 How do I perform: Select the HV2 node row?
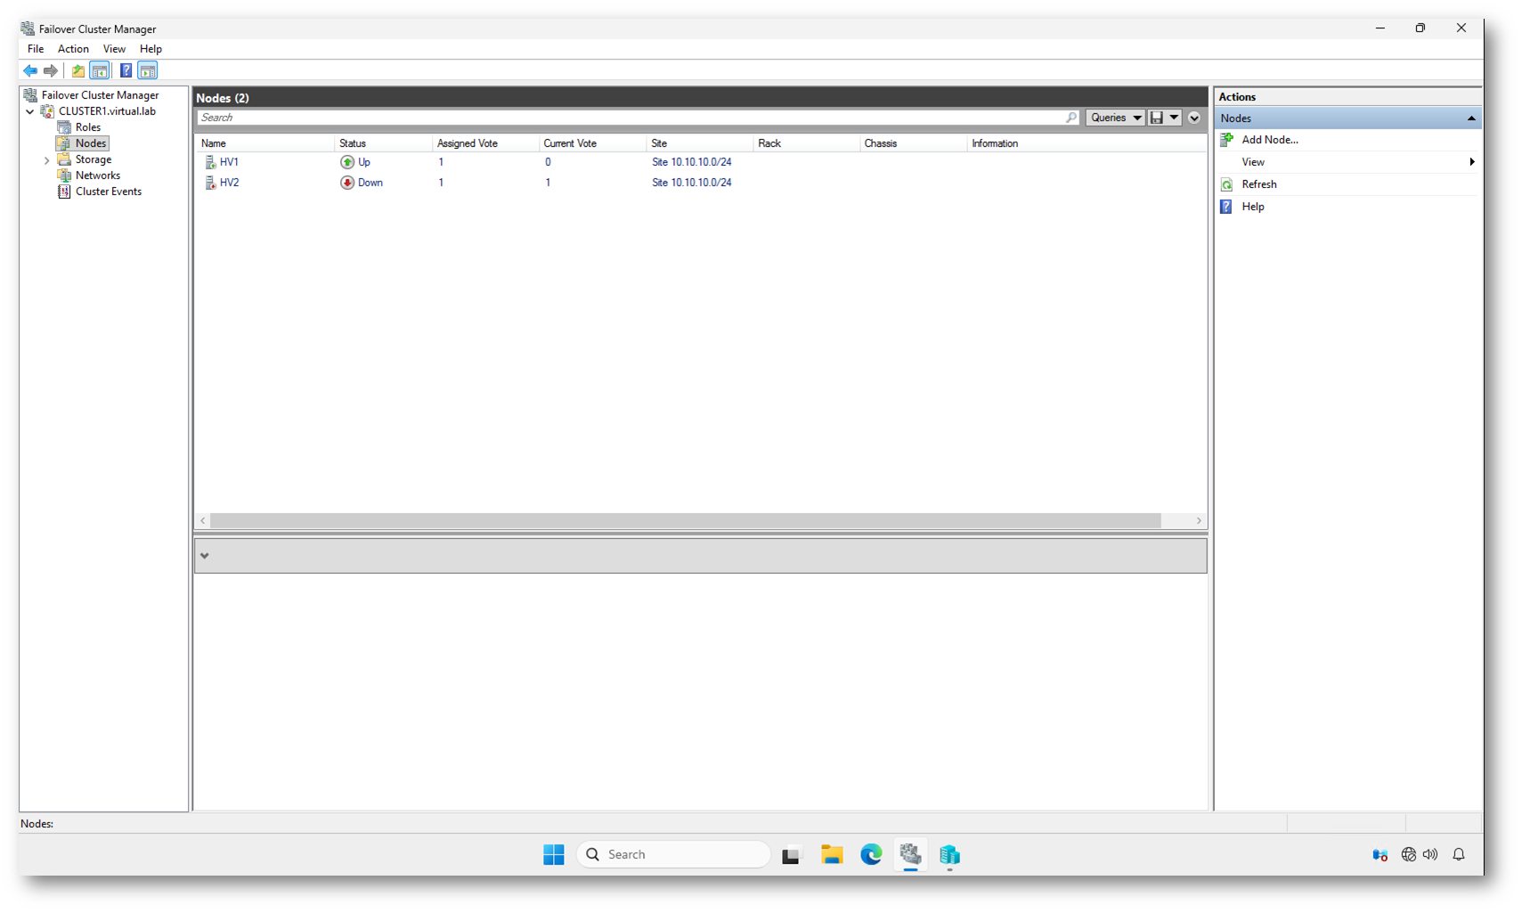point(229,183)
